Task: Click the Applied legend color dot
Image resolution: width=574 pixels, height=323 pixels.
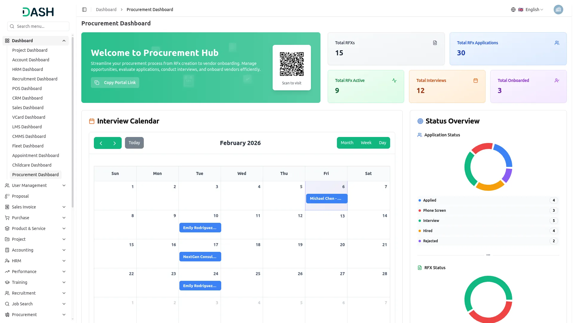Action: 419,200
